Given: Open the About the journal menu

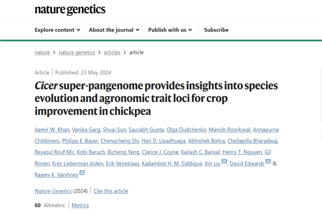Looking at the screenshot, I should (114, 30).
